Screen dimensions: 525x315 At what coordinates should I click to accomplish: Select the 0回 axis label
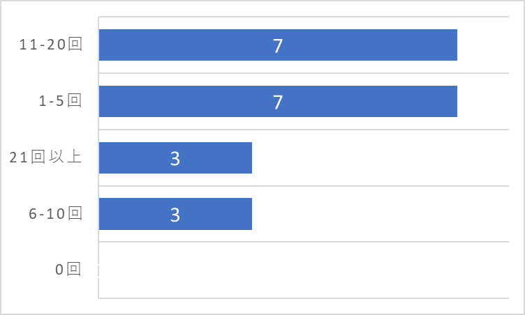click(68, 269)
